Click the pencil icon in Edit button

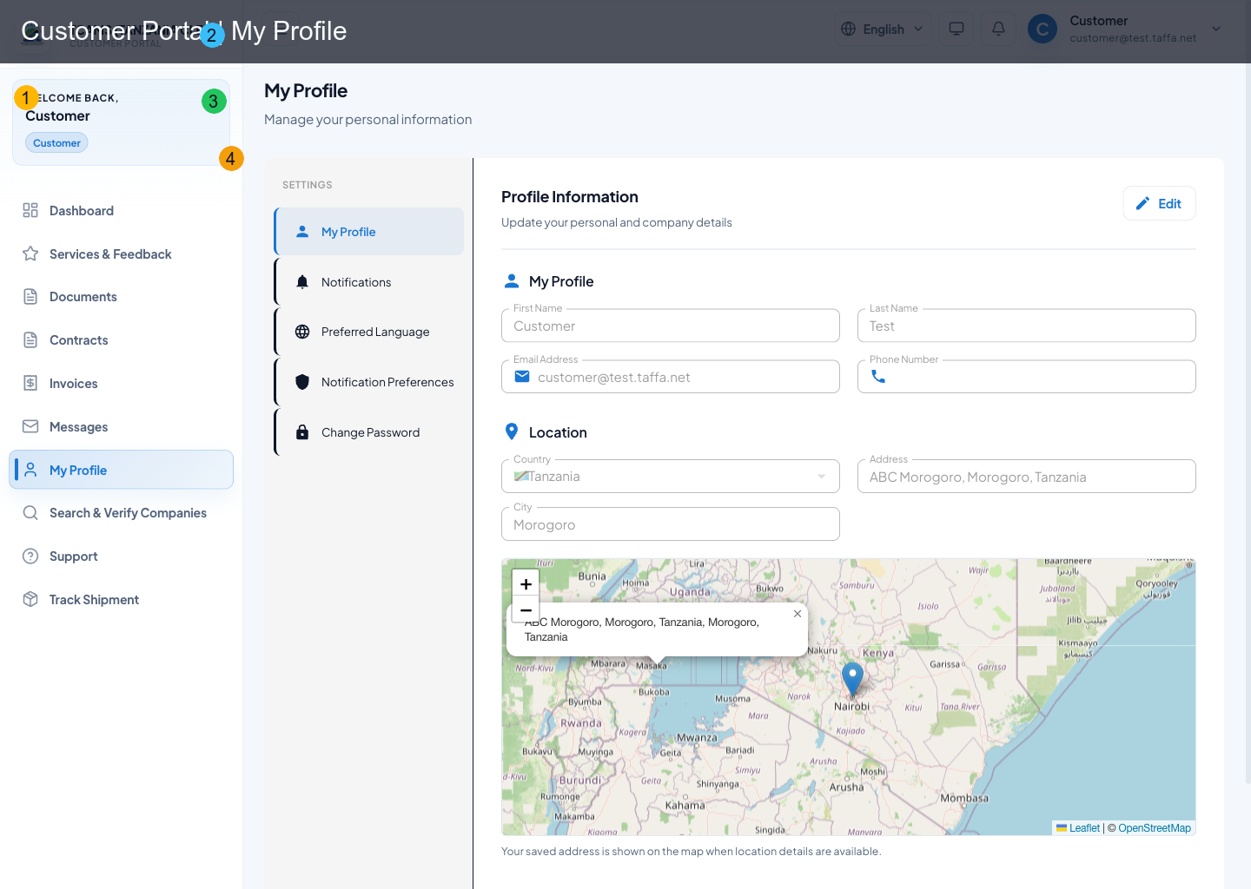(x=1143, y=203)
